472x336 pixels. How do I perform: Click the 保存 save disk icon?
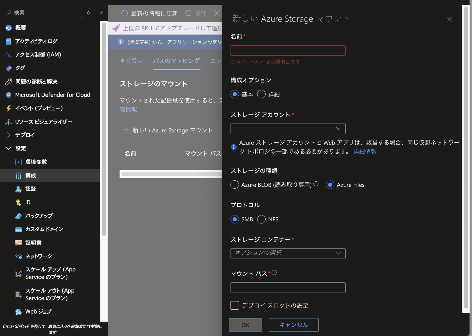(x=188, y=13)
